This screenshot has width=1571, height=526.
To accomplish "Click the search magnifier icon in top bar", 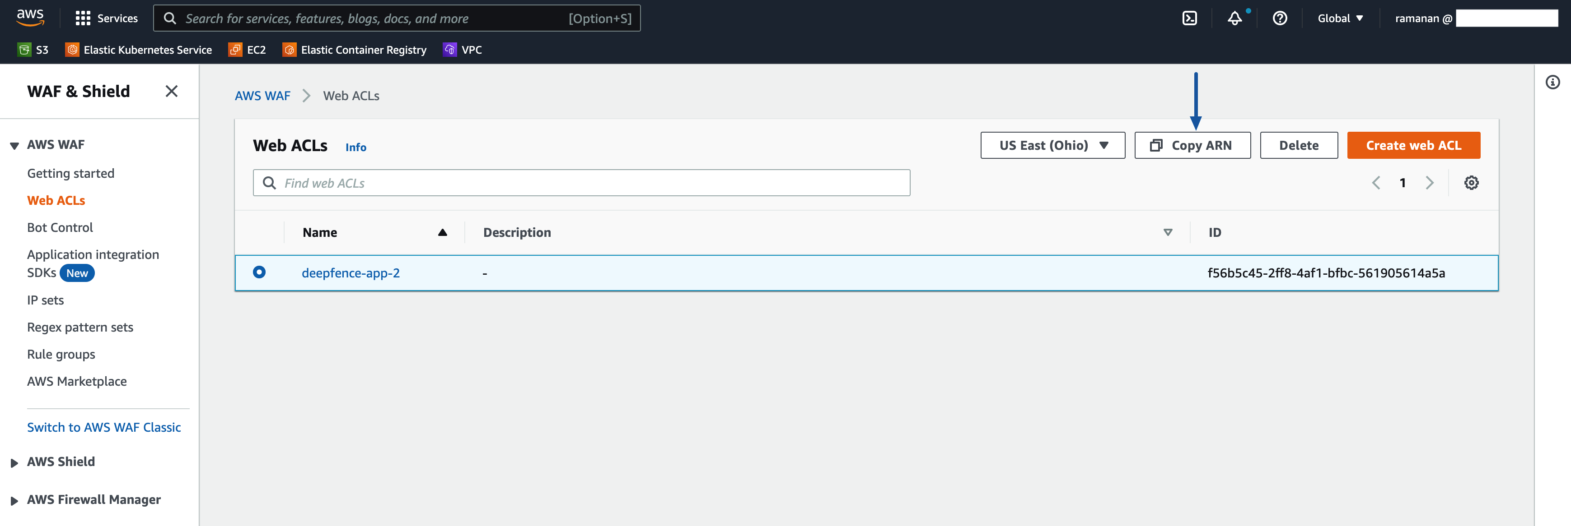I will pos(170,18).
